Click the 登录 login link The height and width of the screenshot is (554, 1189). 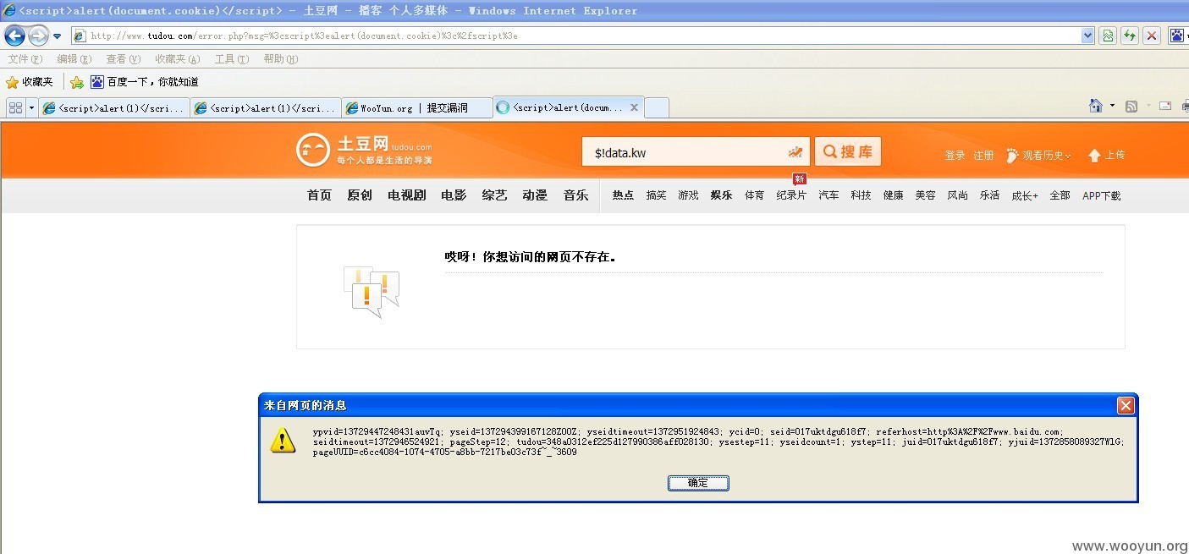pos(955,156)
